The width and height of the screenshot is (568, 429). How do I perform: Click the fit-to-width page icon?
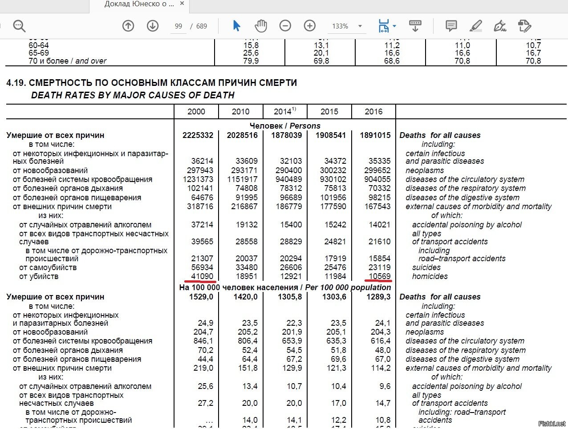(x=383, y=26)
